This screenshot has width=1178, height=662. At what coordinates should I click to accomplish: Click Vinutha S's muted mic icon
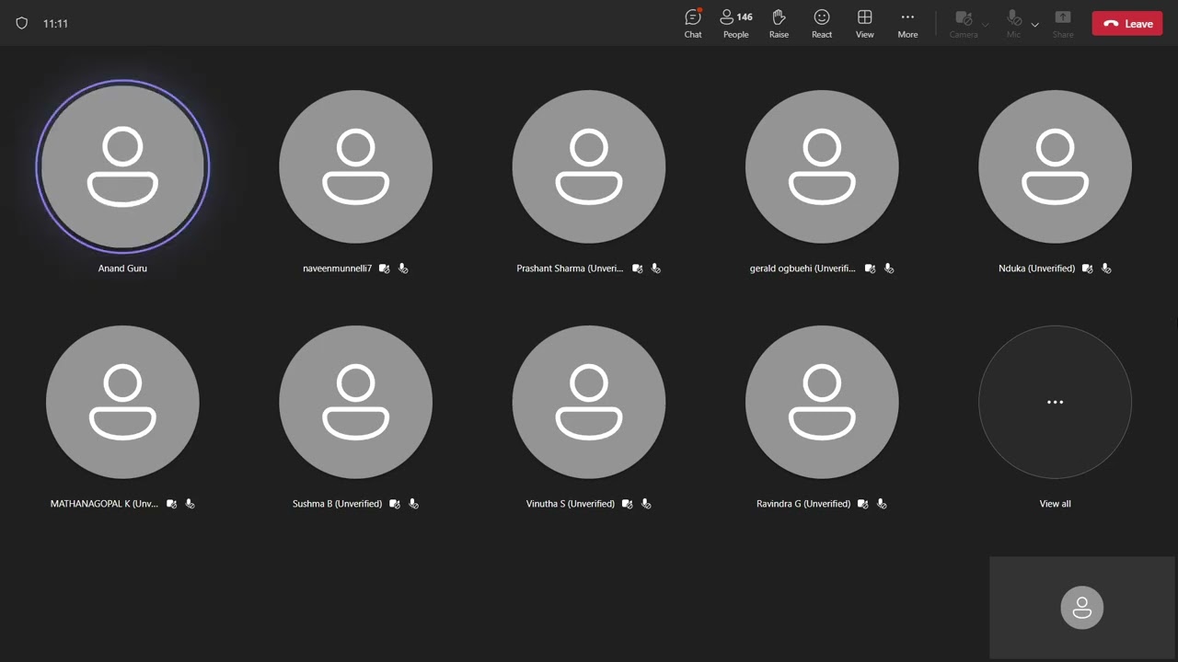[x=646, y=504]
